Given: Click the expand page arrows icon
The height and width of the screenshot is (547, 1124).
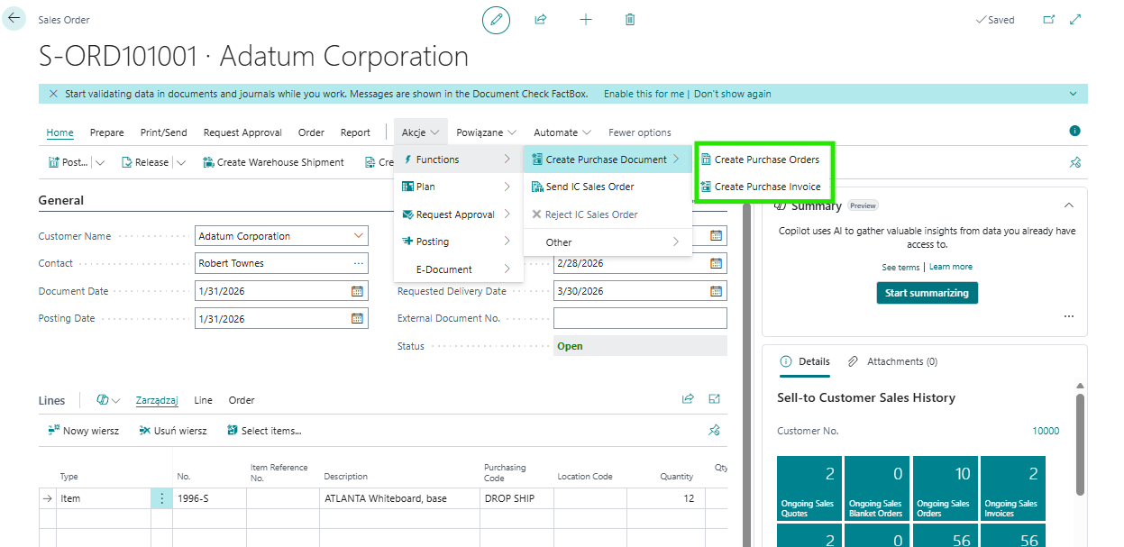Looking at the screenshot, I should [x=1075, y=19].
